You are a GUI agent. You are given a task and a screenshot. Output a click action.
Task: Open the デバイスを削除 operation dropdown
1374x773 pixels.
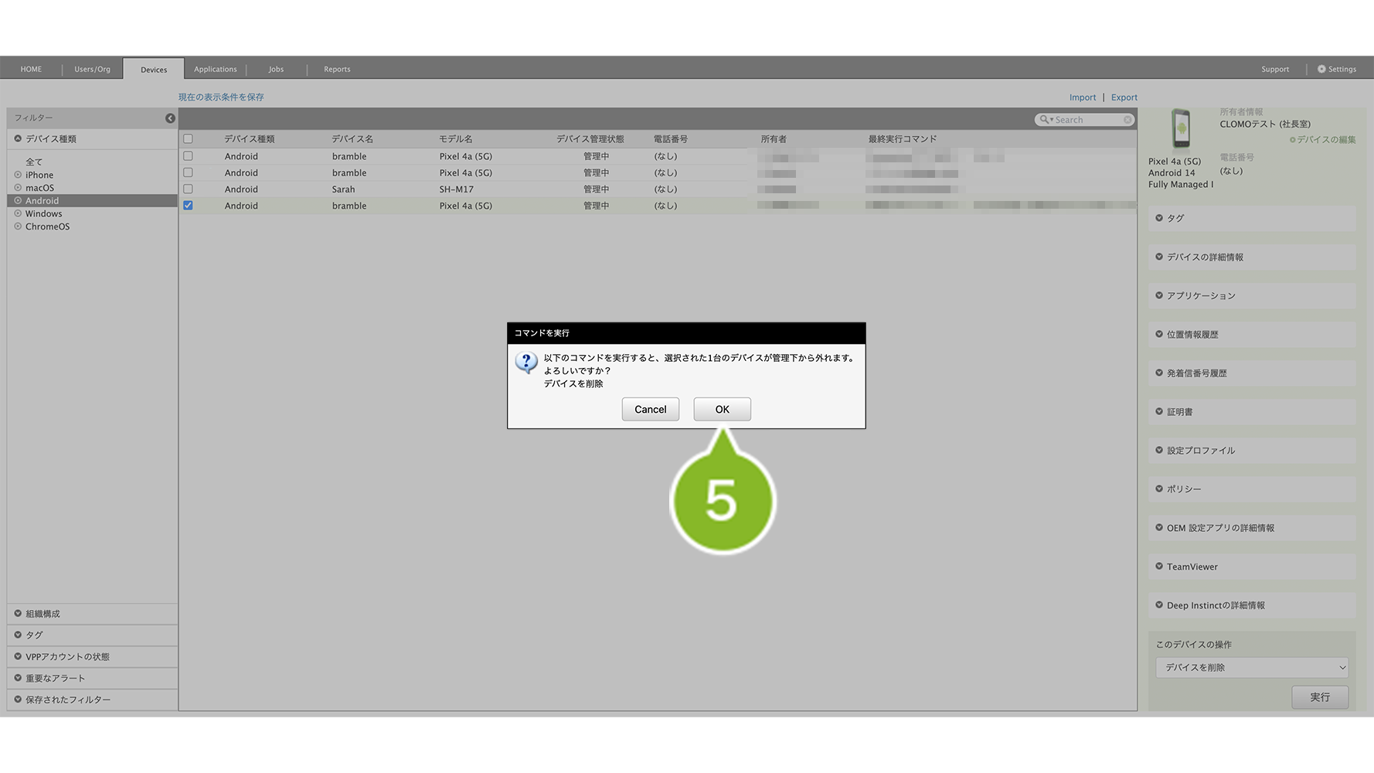pos(1252,668)
